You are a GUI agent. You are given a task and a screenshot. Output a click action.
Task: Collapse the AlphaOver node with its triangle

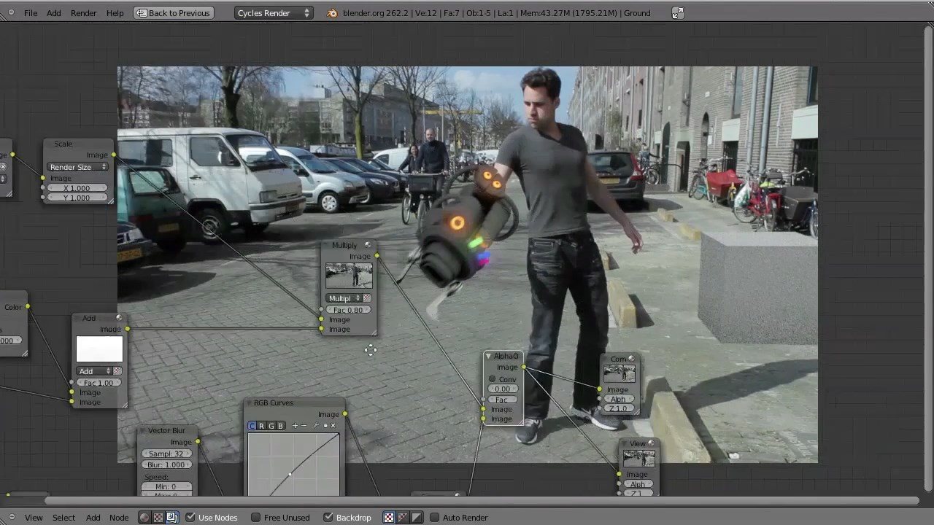(488, 356)
